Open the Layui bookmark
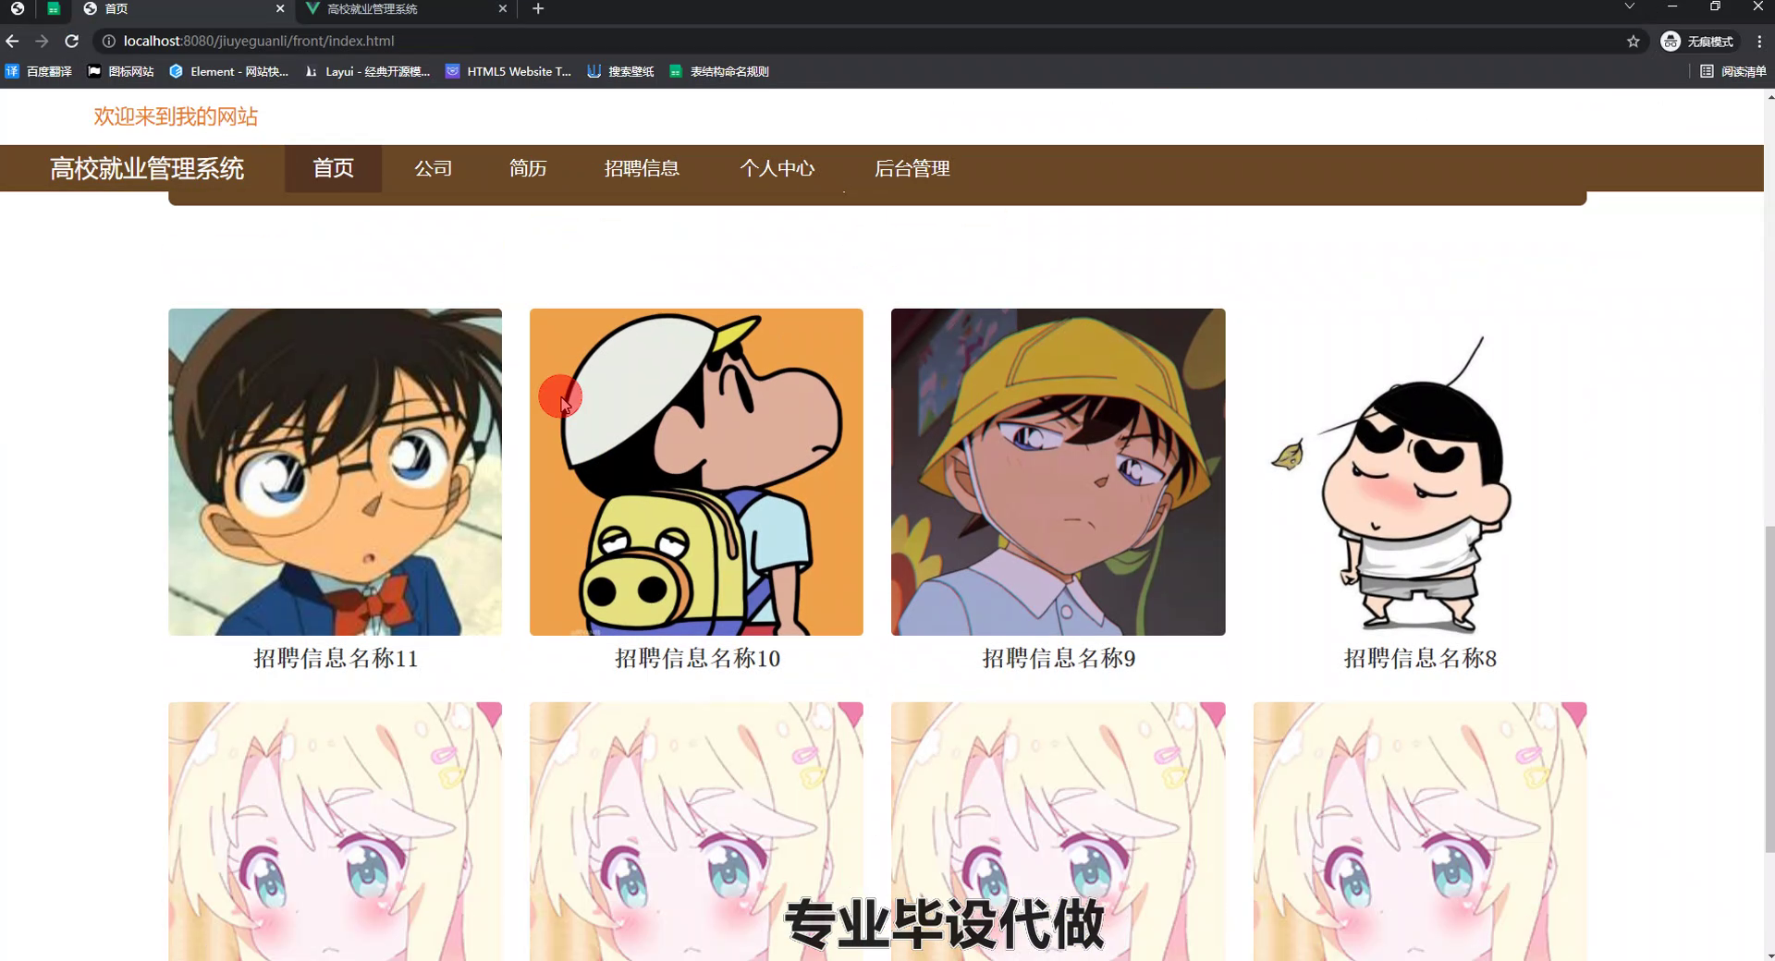Screen dimensions: 1775x961 368,71
